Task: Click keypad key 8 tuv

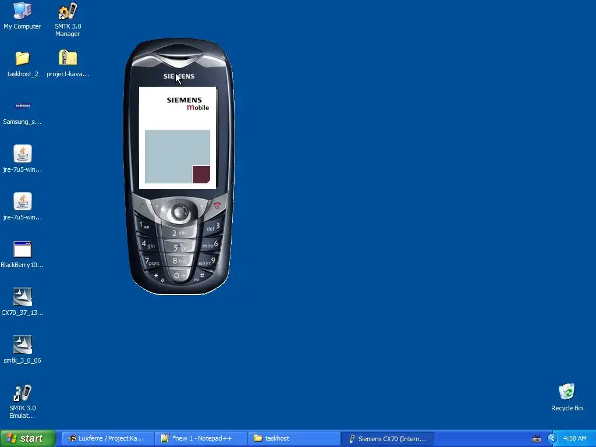Action: (x=180, y=261)
